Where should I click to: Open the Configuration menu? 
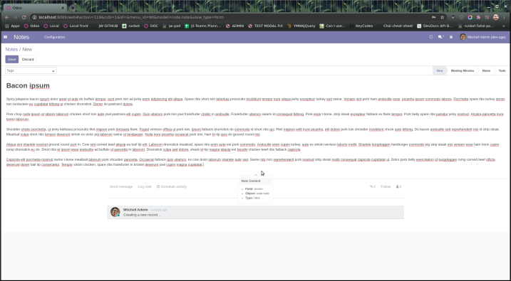click(x=54, y=37)
